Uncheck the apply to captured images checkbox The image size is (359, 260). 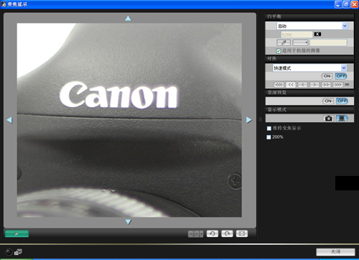[279, 51]
